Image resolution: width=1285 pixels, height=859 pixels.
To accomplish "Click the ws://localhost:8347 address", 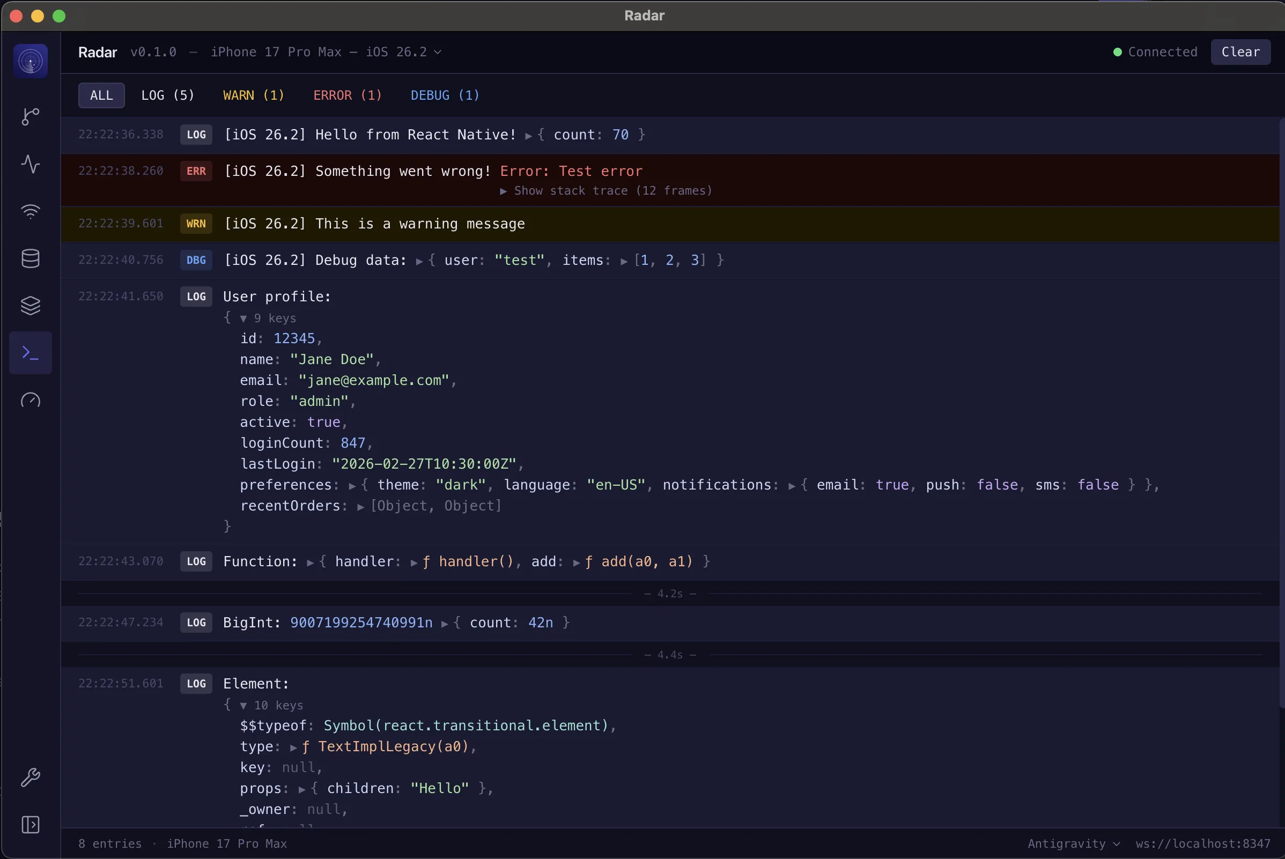I will (x=1203, y=843).
